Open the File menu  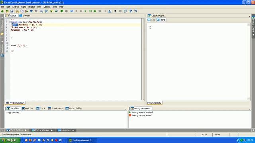click(3, 7)
